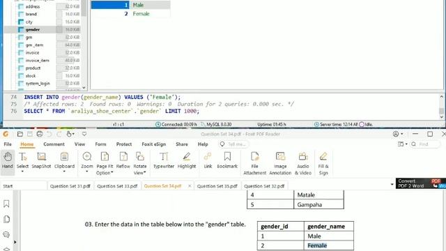446x251 pixels.
Task: Click the Female cell in the data grid
Action: [151, 13]
